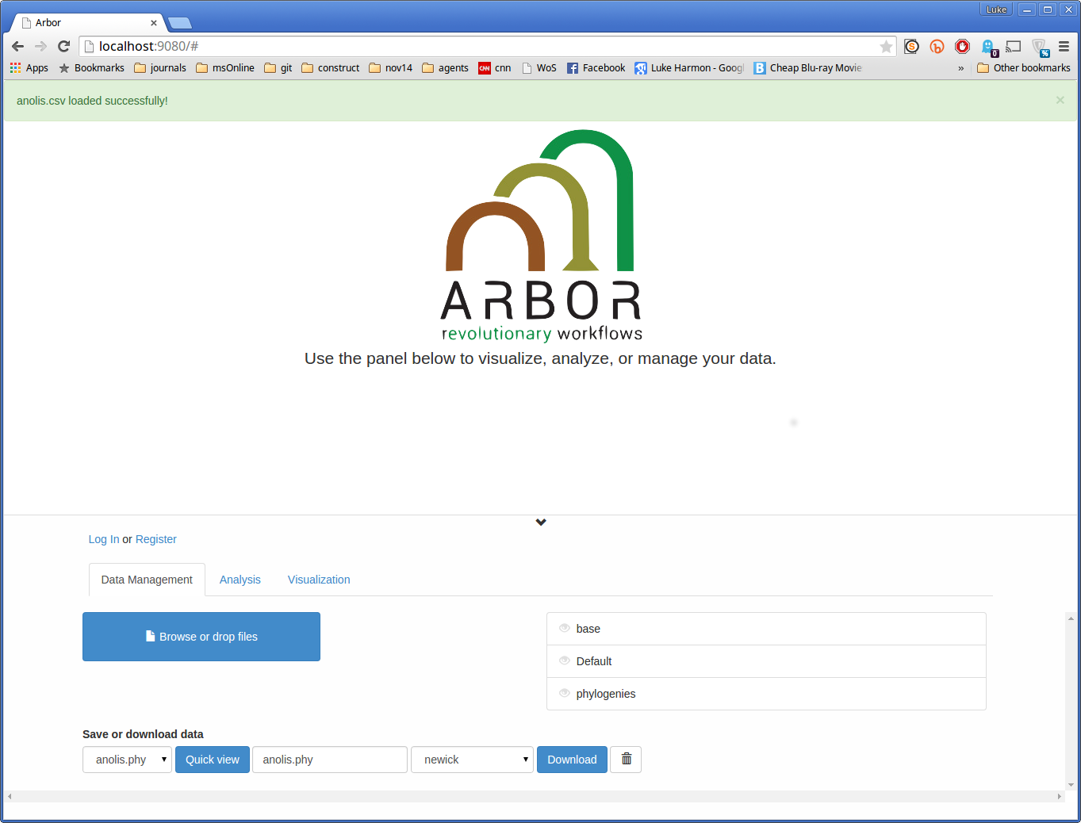This screenshot has width=1081, height=823.
Task: Click the Quick view button
Action: [213, 760]
